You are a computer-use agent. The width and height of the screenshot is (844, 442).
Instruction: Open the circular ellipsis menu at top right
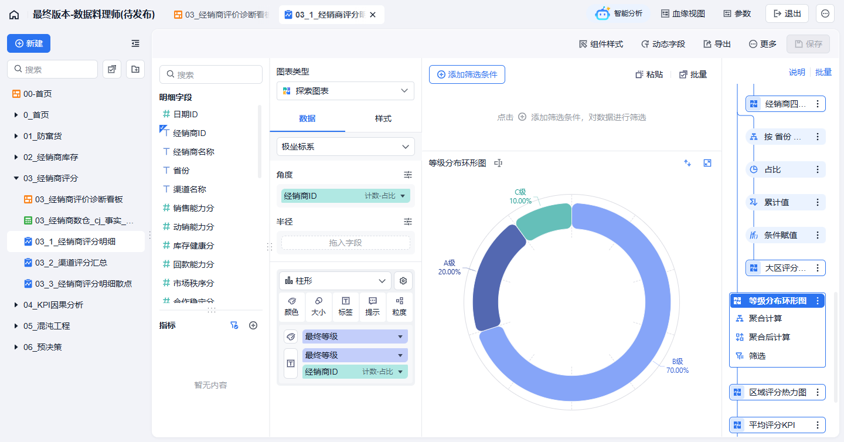pos(825,13)
